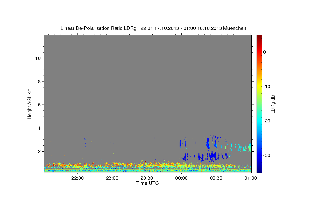Click the 'Height AGL km' axis label
This screenshot has height=207, width=311.
(x=30, y=103)
